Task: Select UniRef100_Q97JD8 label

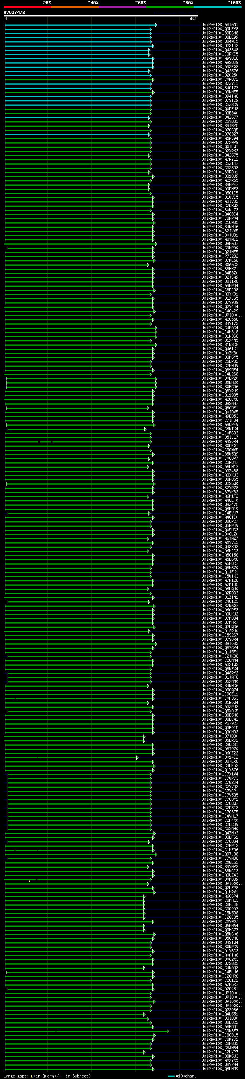Action: click(x=220, y=854)
